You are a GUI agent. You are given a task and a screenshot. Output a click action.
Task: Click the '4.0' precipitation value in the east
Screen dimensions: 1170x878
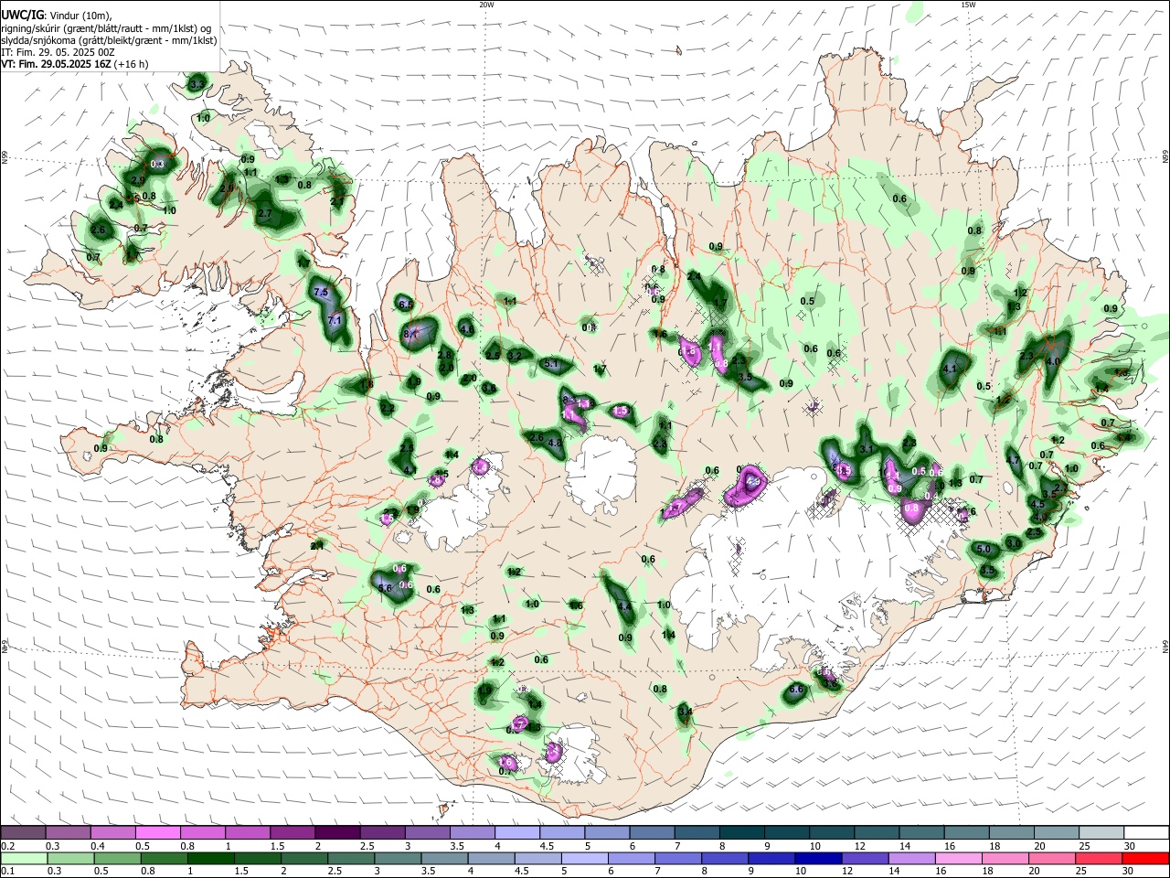pos(1052,361)
